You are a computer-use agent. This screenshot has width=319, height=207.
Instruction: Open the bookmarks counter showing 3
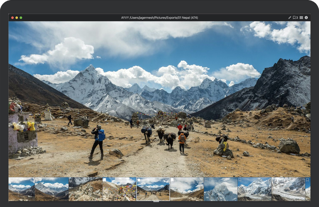pos(295,18)
